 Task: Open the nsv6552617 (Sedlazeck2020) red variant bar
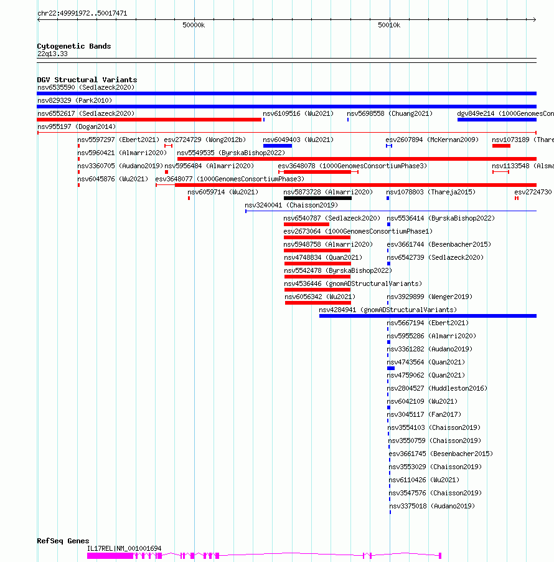click(149, 120)
